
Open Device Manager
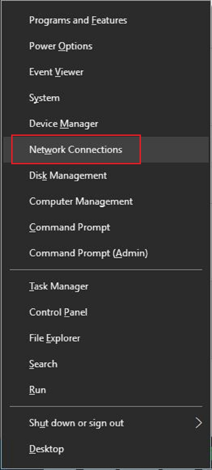point(63,124)
